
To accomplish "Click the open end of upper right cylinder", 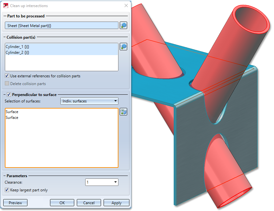I will point(251,19).
